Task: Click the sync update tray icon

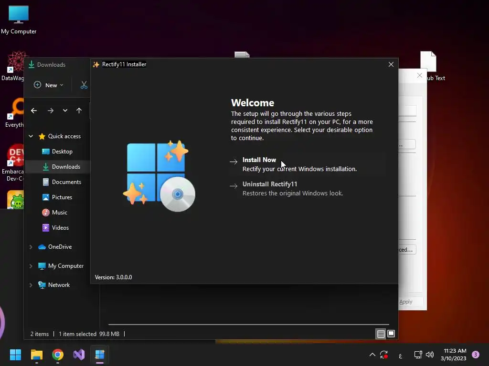Action: point(384,355)
